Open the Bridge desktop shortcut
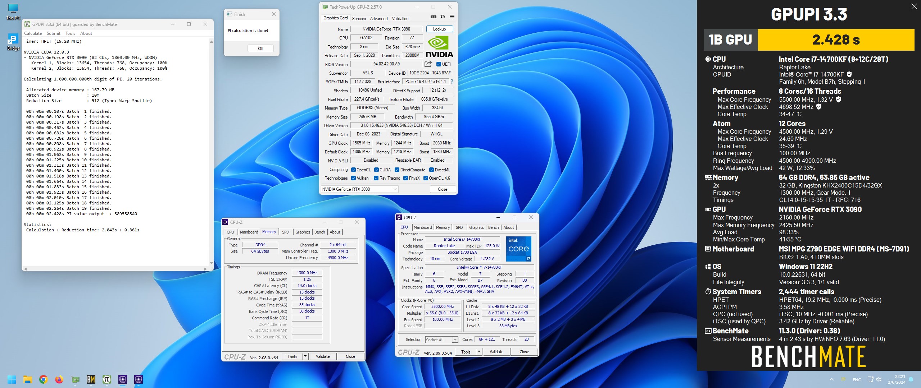This screenshot has height=388, width=921. (x=13, y=42)
